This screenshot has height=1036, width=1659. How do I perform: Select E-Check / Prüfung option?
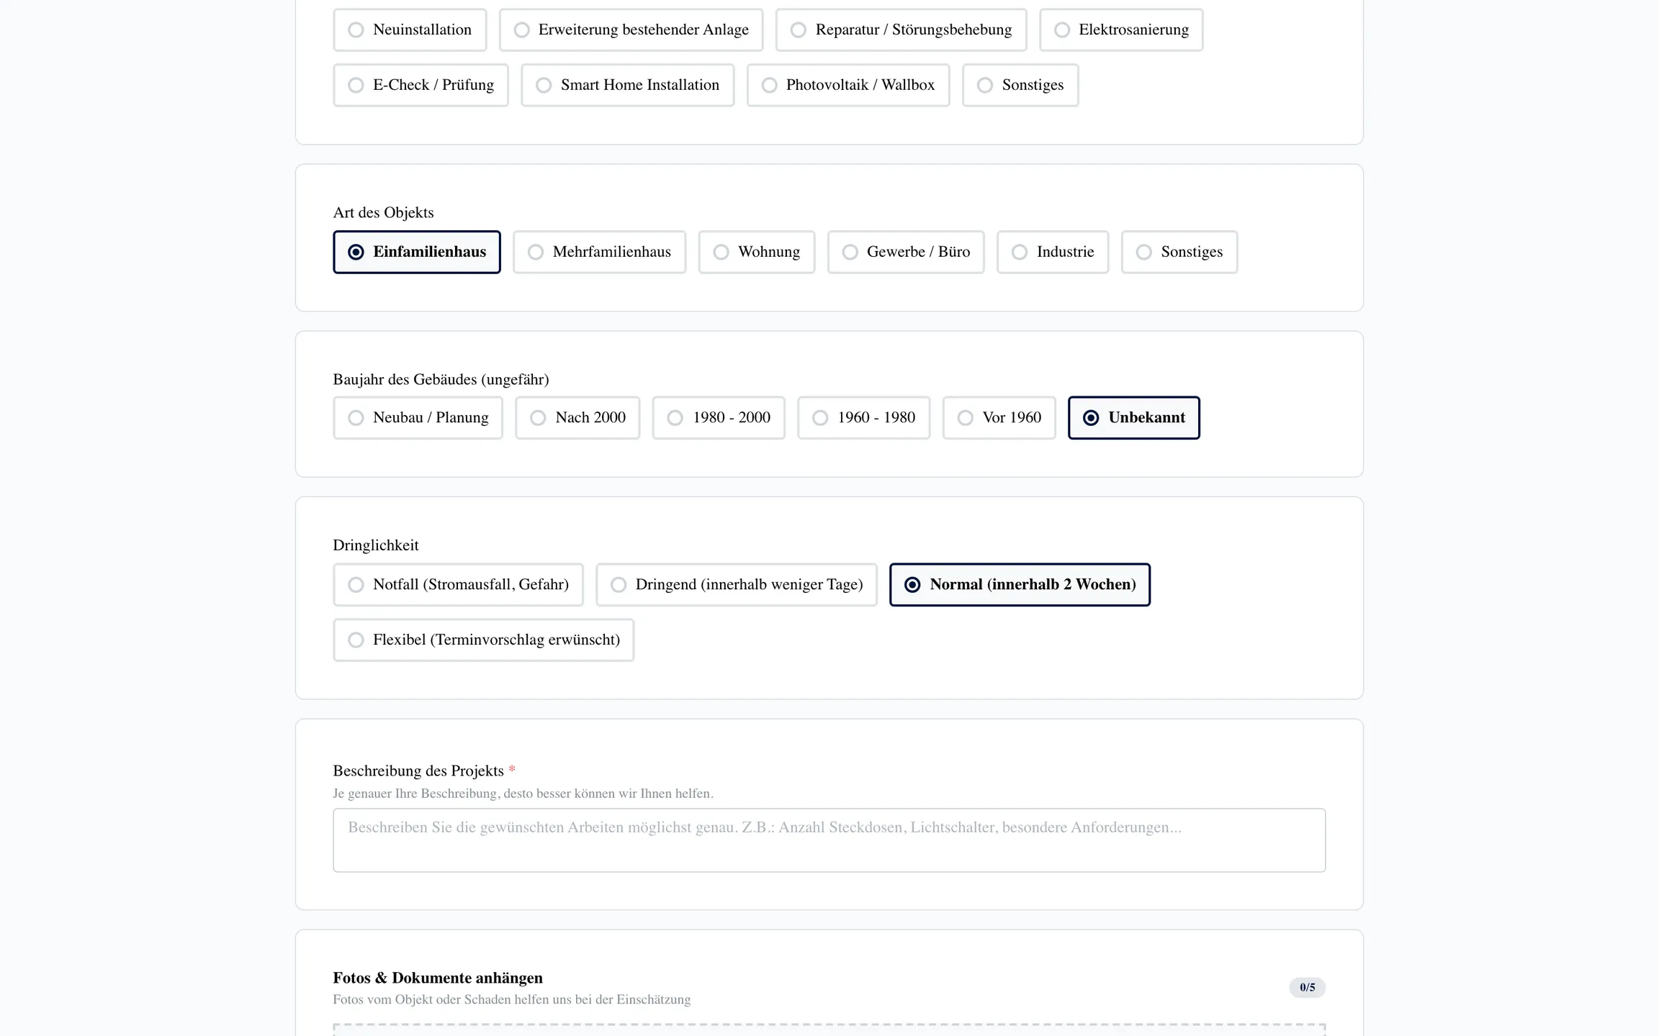pyautogui.click(x=421, y=86)
